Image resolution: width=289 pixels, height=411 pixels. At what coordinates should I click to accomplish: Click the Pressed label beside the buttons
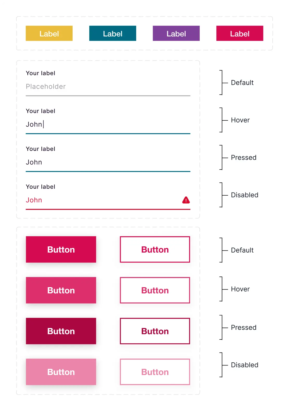(x=243, y=327)
